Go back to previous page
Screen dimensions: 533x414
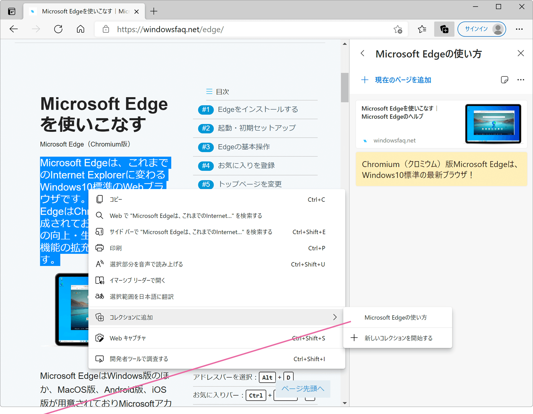14,29
